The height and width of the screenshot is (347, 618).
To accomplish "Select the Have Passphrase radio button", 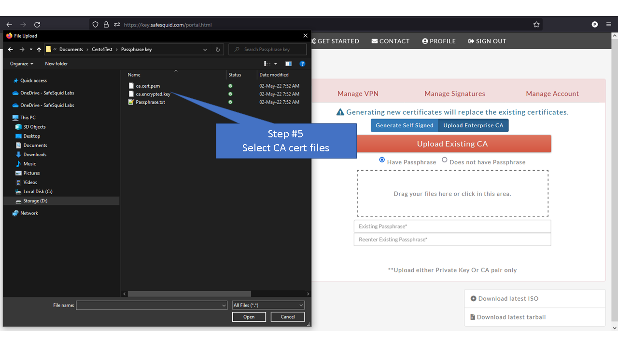I will 382,160.
